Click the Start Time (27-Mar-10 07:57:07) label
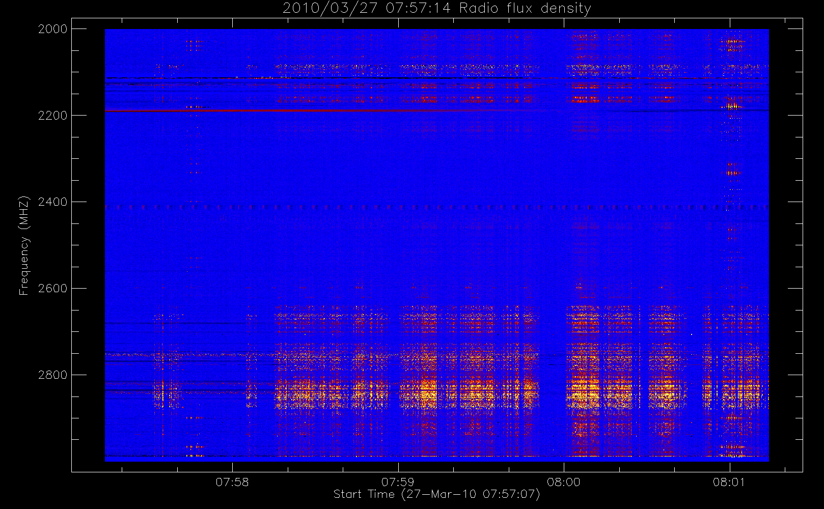Screen dimensions: 824x509 pyautogui.click(x=436, y=494)
